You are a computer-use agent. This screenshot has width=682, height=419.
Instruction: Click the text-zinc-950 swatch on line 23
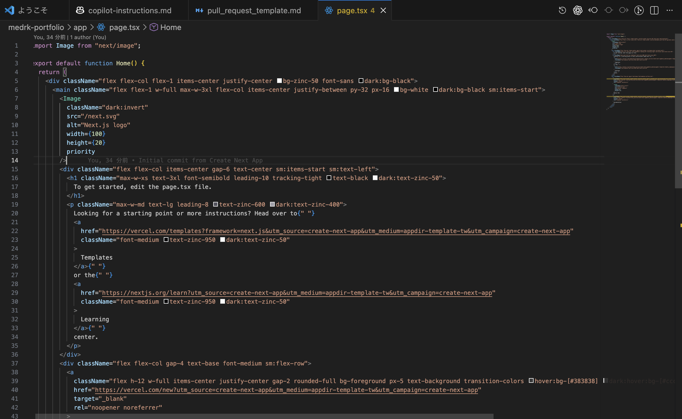(x=166, y=240)
